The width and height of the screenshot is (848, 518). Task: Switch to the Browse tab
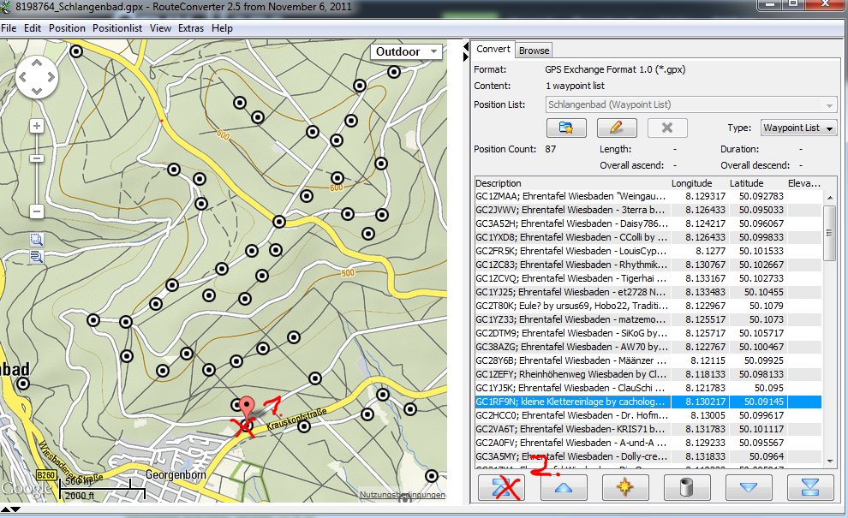coord(534,51)
